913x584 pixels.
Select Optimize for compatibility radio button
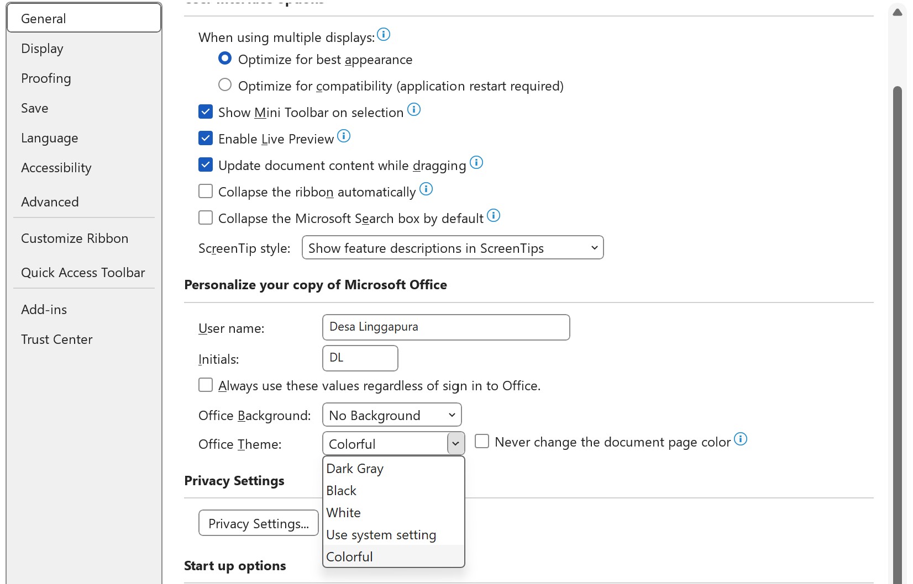(x=225, y=84)
